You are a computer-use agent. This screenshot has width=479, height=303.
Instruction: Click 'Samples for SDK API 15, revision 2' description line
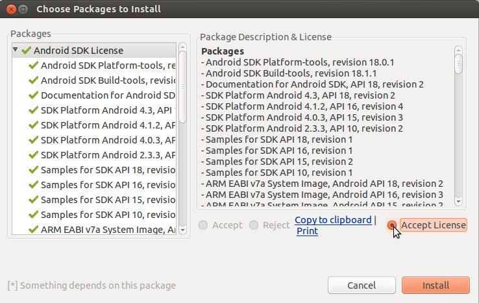coord(277,162)
